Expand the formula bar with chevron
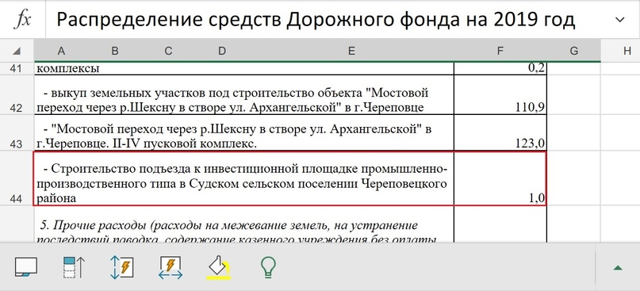The image size is (640, 291). point(619,20)
